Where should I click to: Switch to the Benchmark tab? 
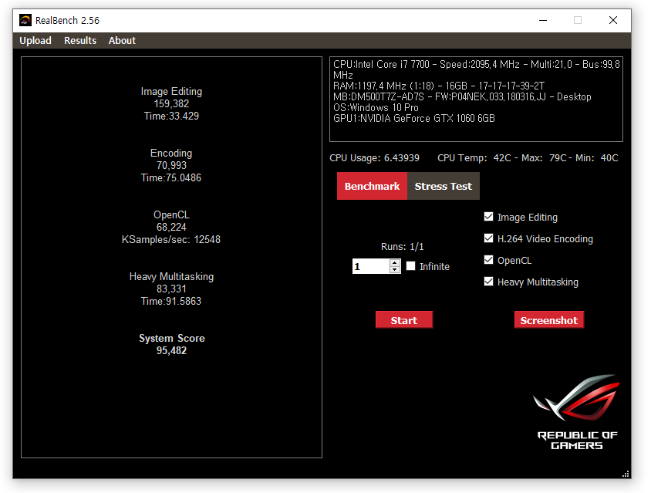(x=372, y=186)
